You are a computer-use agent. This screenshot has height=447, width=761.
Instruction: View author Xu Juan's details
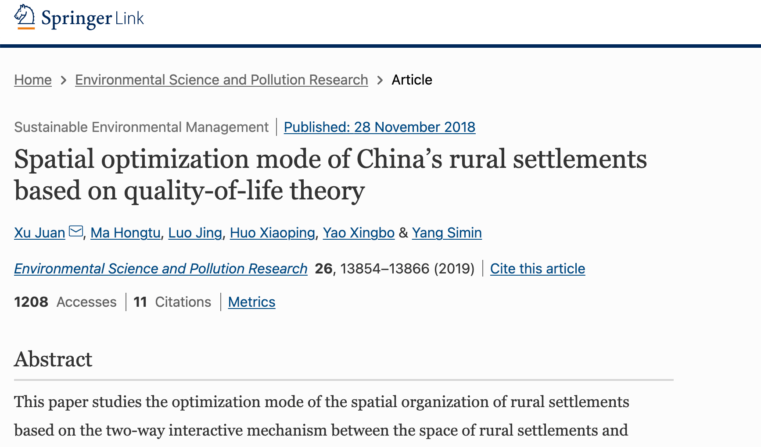[39, 233]
